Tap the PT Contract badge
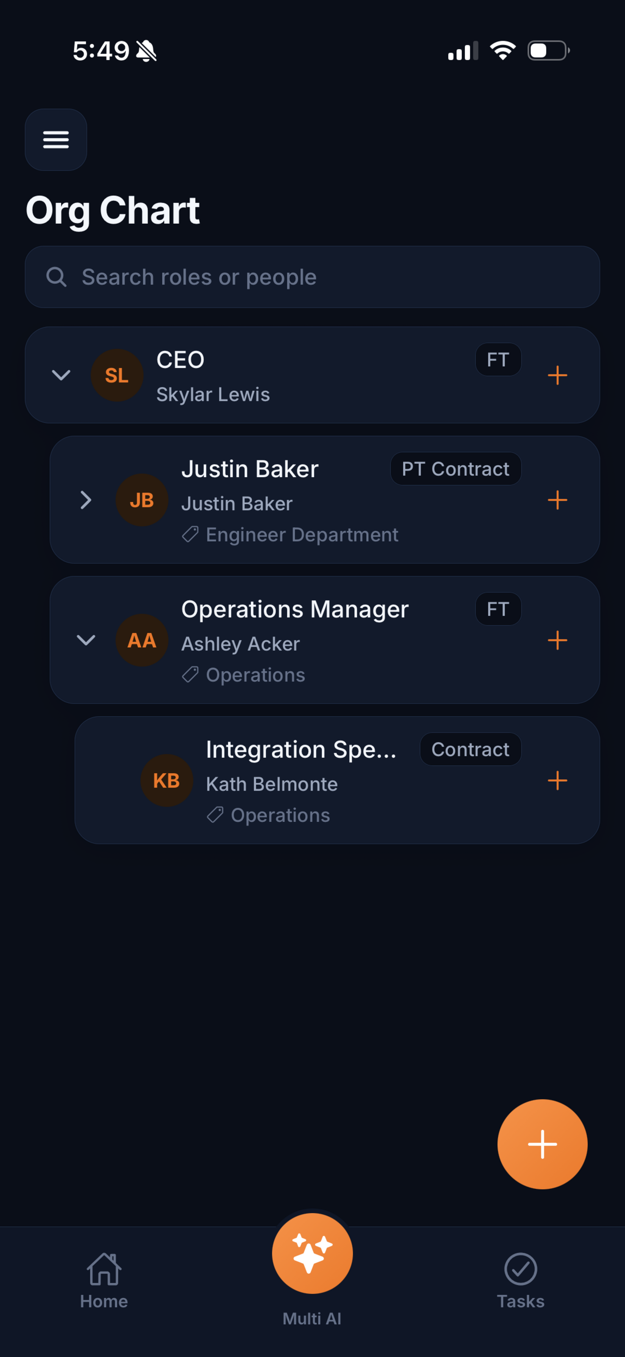This screenshot has width=625, height=1357. tap(456, 469)
